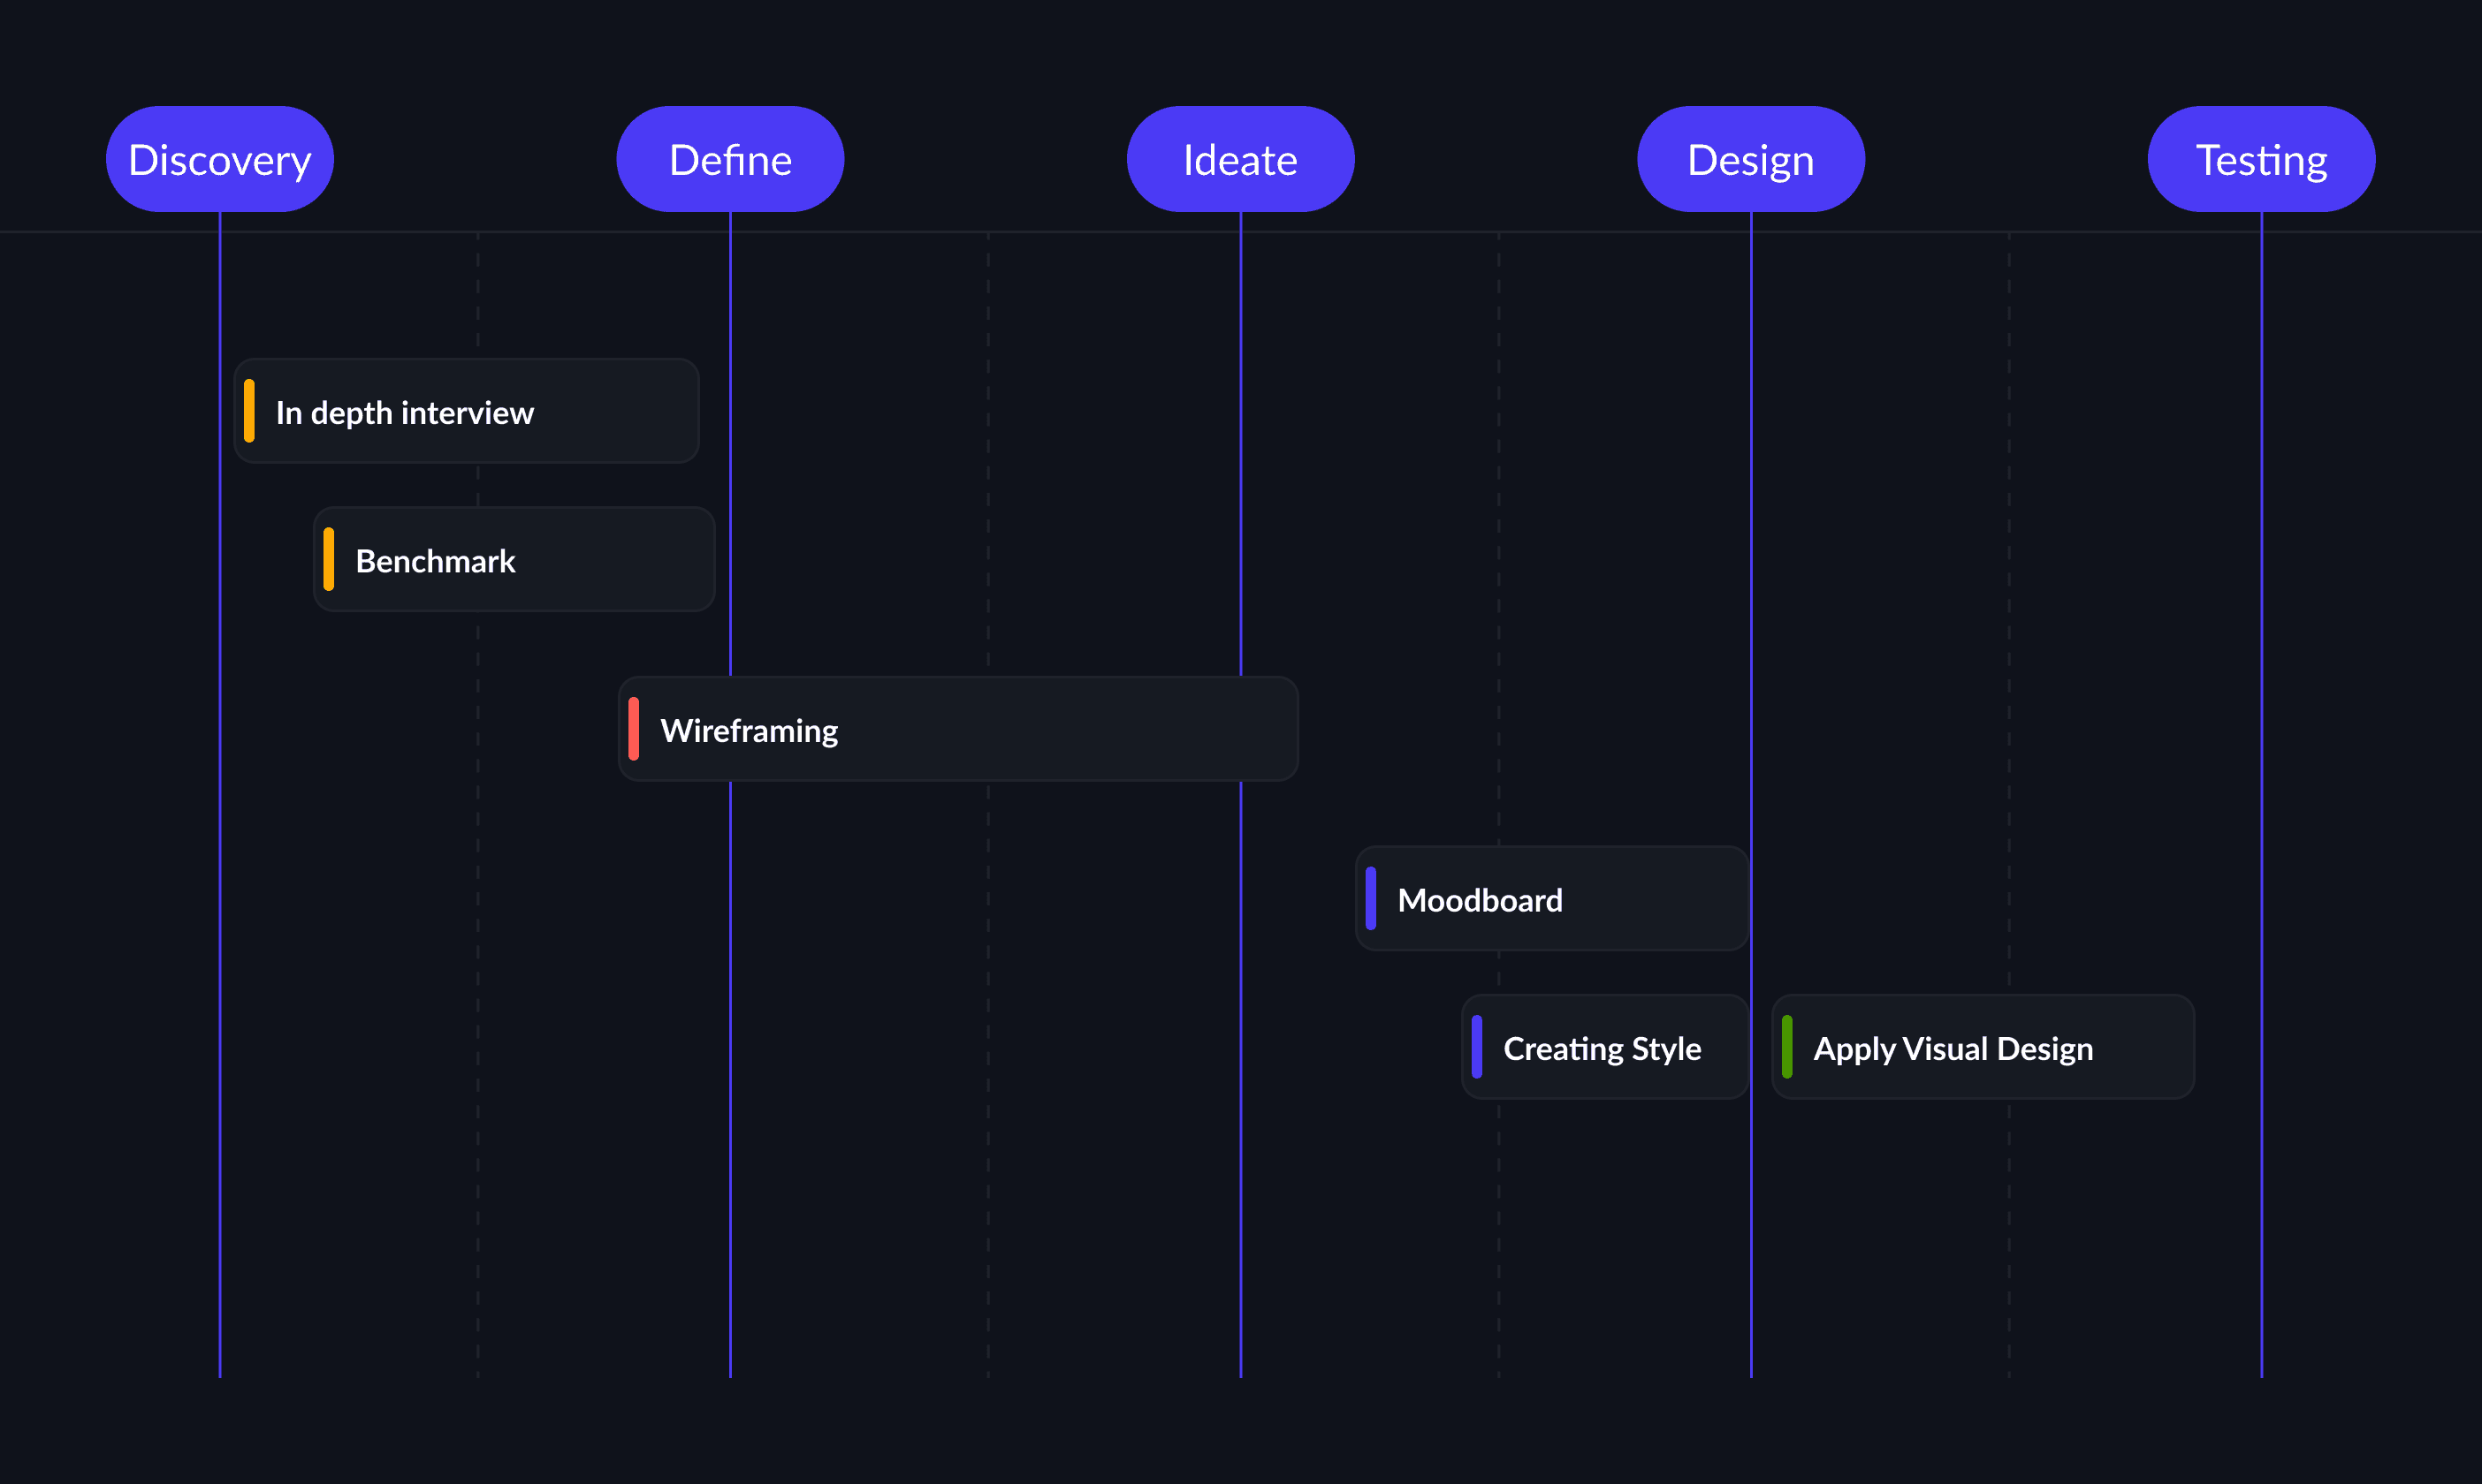Select the Define phase pill
The width and height of the screenshot is (2482, 1484).
click(729, 159)
